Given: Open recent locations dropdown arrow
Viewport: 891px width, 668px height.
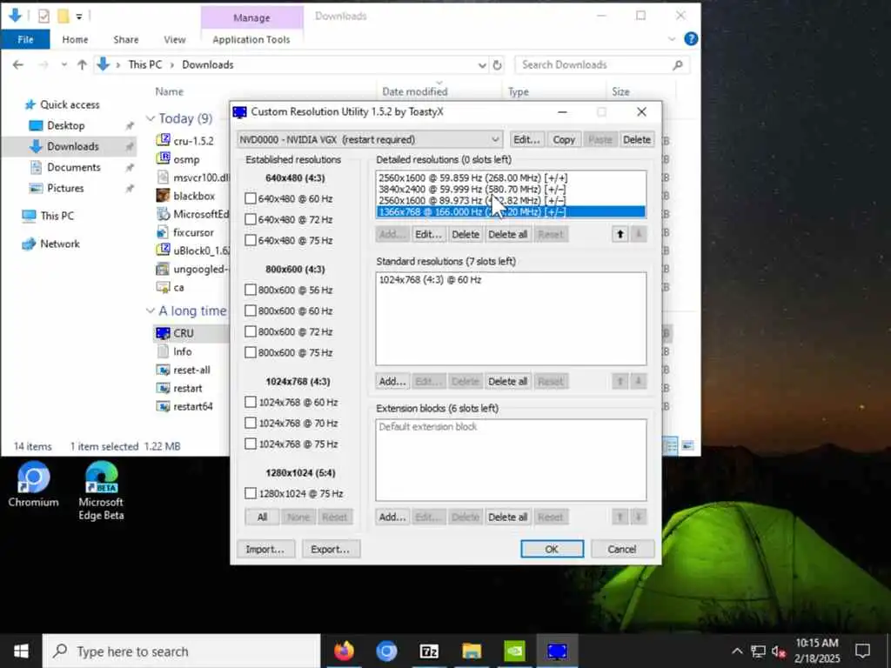Looking at the screenshot, I should coord(64,64).
